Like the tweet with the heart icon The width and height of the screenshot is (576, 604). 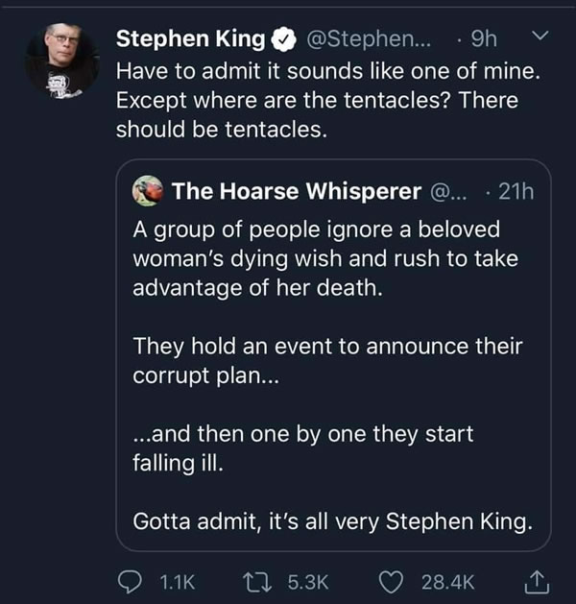pos(391,581)
